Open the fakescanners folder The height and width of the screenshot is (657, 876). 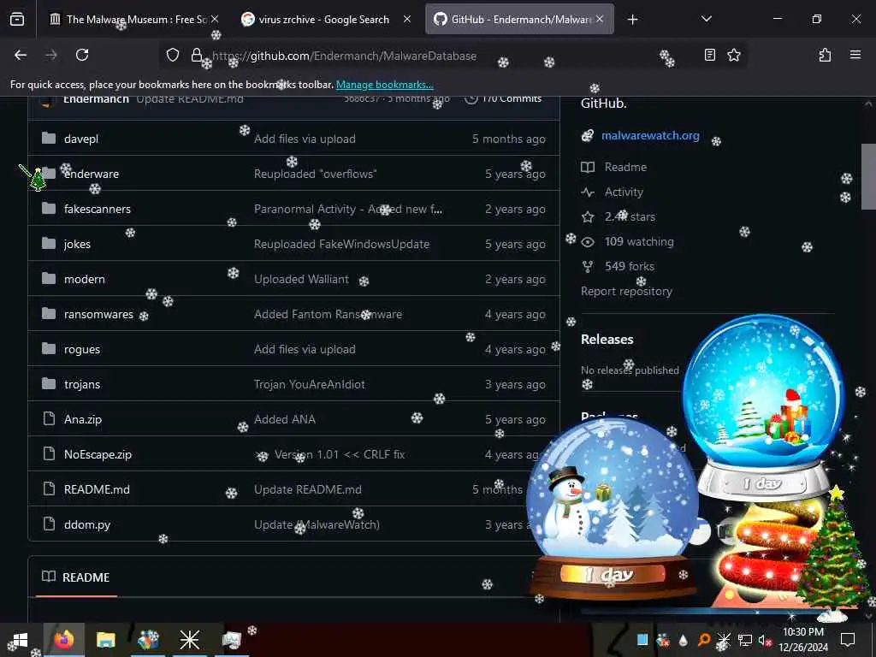pyautogui.click(x=98, y=210)
